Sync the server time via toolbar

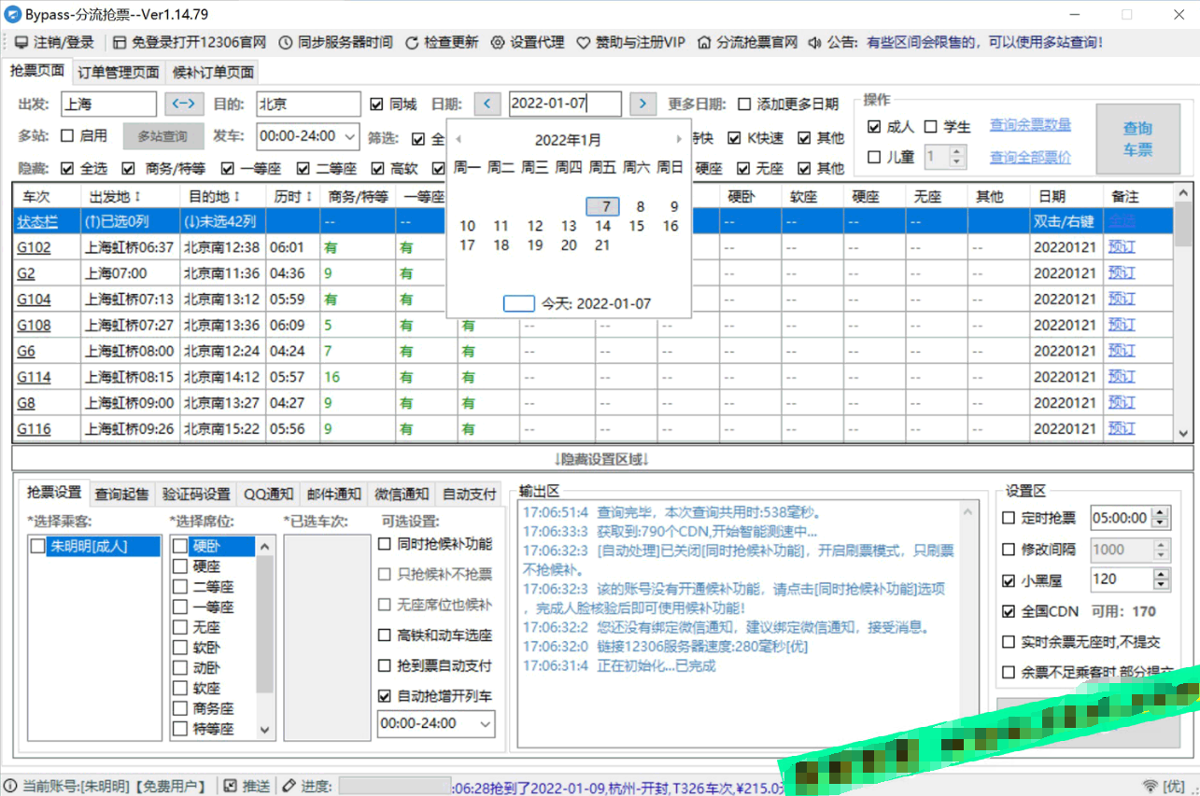[335, 42]
